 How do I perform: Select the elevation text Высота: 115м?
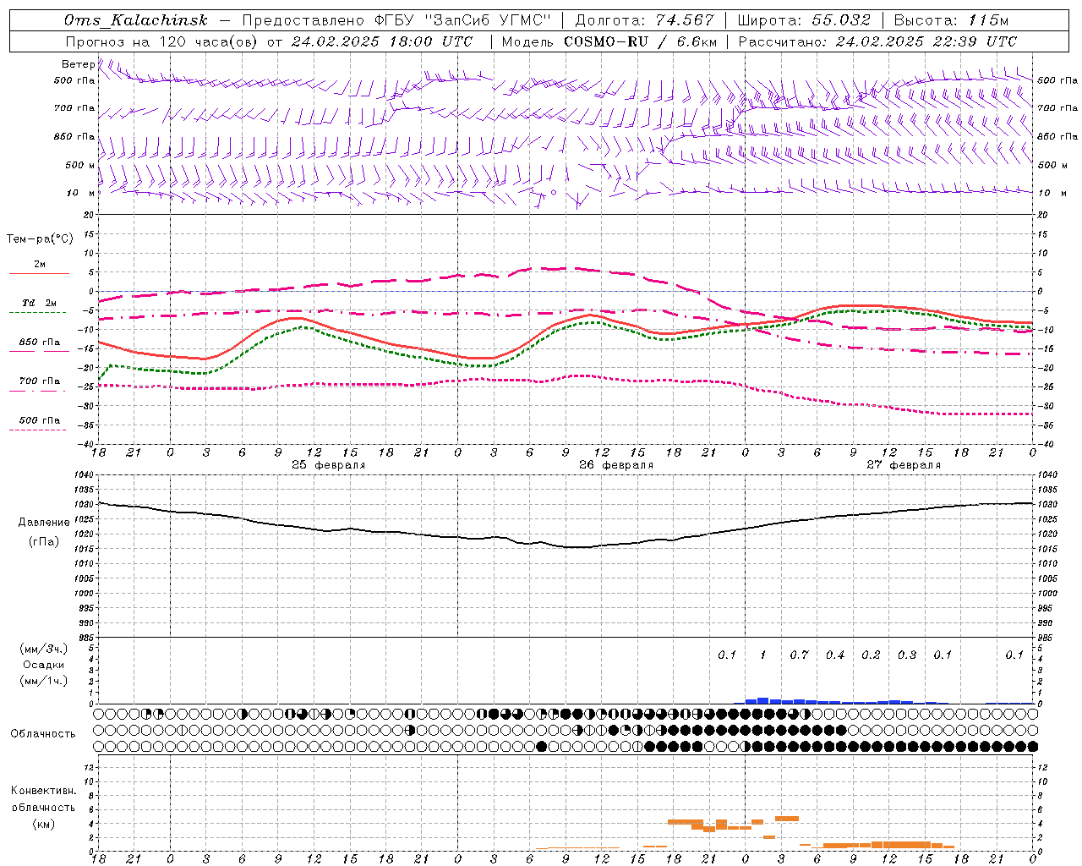point(951,20)
